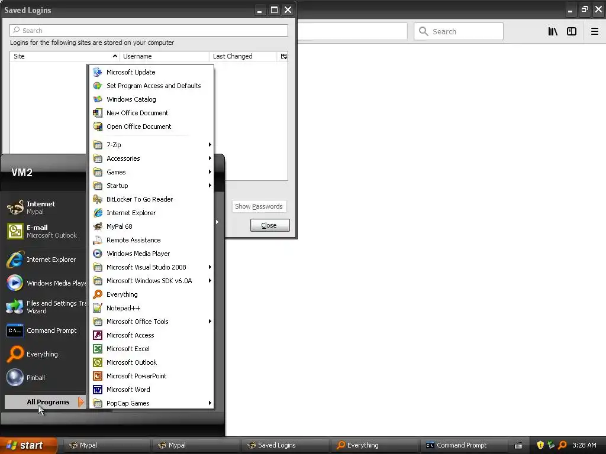The width and height of the screenshot is (606, 454).
Task: Sort logins by Username column
Action: [165, 56]
